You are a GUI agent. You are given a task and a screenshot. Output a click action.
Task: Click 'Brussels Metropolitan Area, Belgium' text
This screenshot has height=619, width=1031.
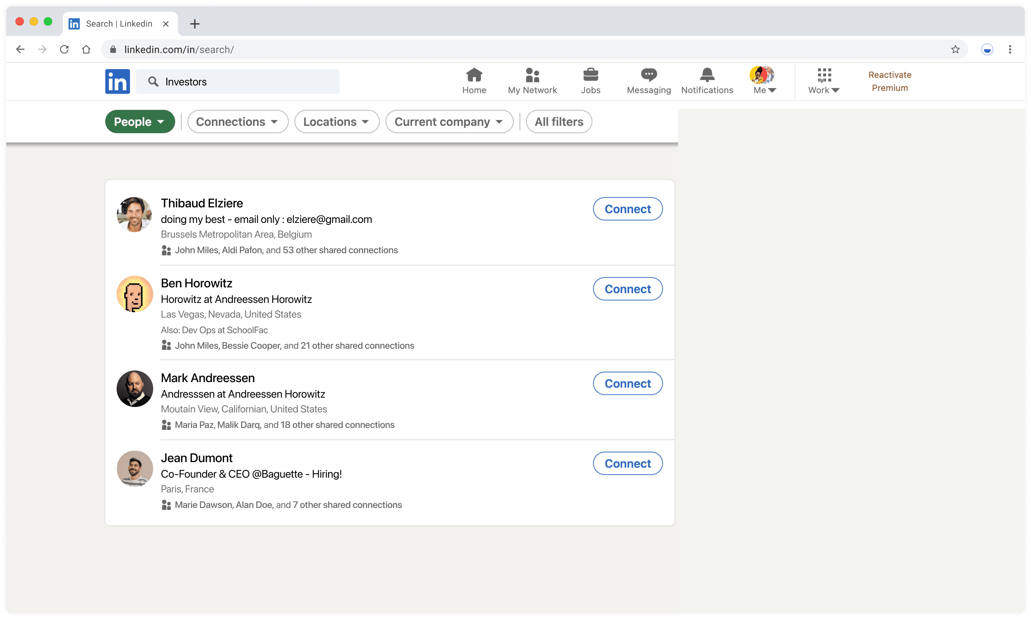coord(236,235)
